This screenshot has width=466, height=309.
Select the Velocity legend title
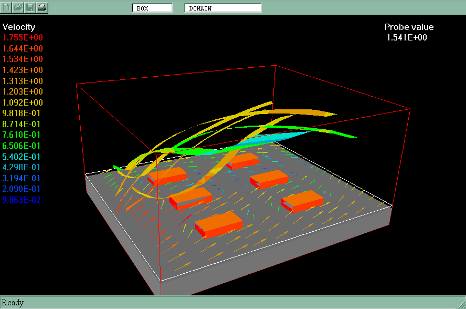(19, 27)
